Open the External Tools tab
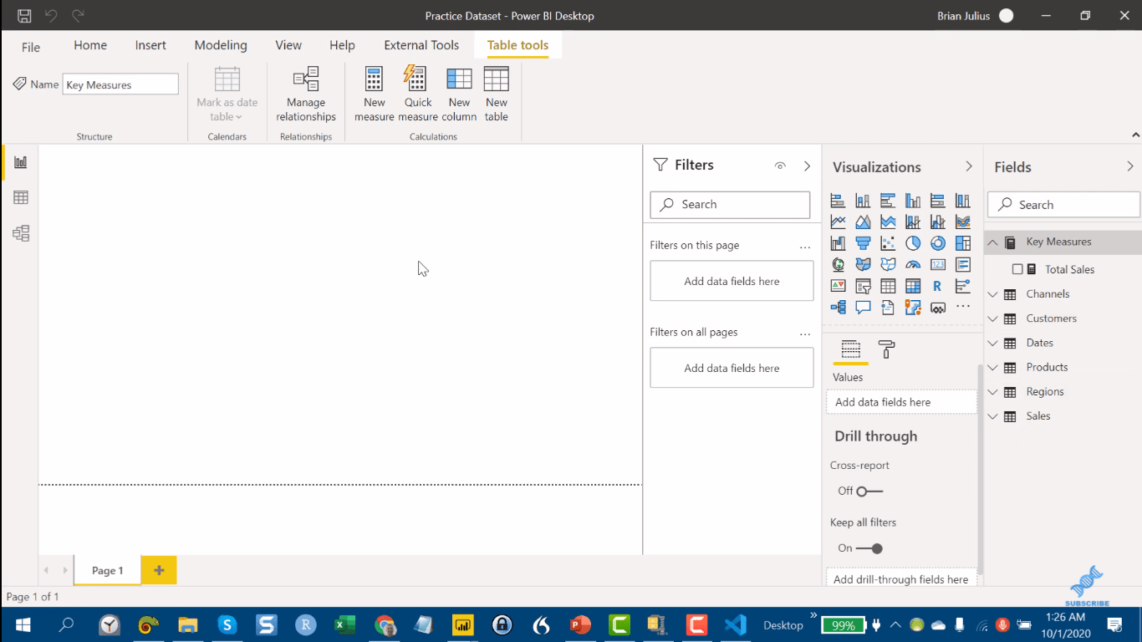 click(x=421, y=45)
